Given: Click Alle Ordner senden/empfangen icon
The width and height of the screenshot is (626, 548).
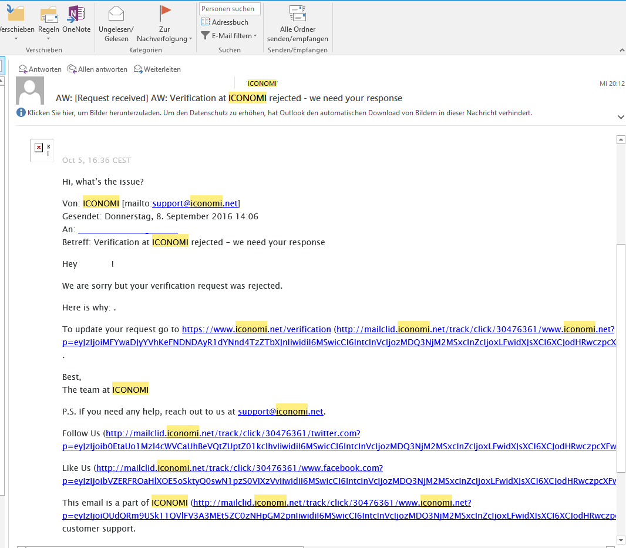Looking at the screenshot, I should [x=297, y=13].
